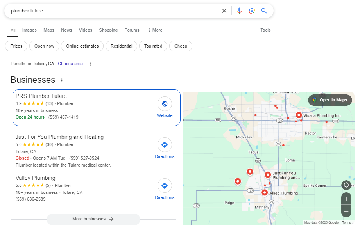
Task: Open the Tools options
Action: [265, 30]
